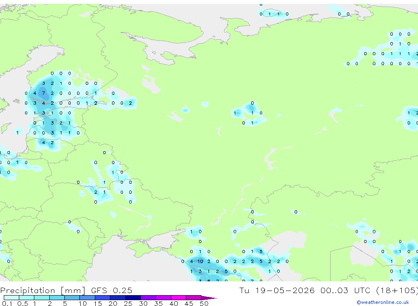Click the legend label '35'

158,303
